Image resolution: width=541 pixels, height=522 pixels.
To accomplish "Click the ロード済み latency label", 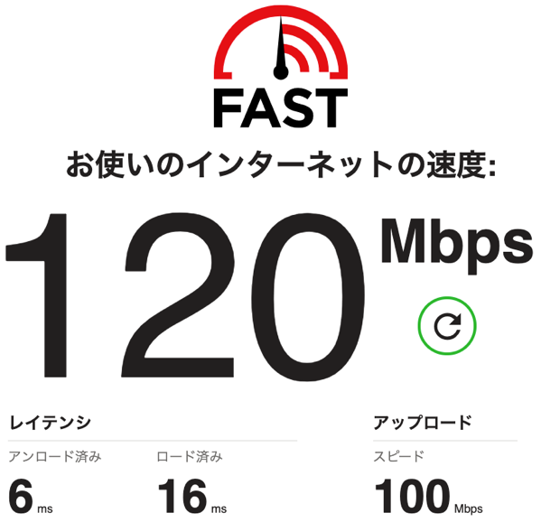I will point(190,456).
